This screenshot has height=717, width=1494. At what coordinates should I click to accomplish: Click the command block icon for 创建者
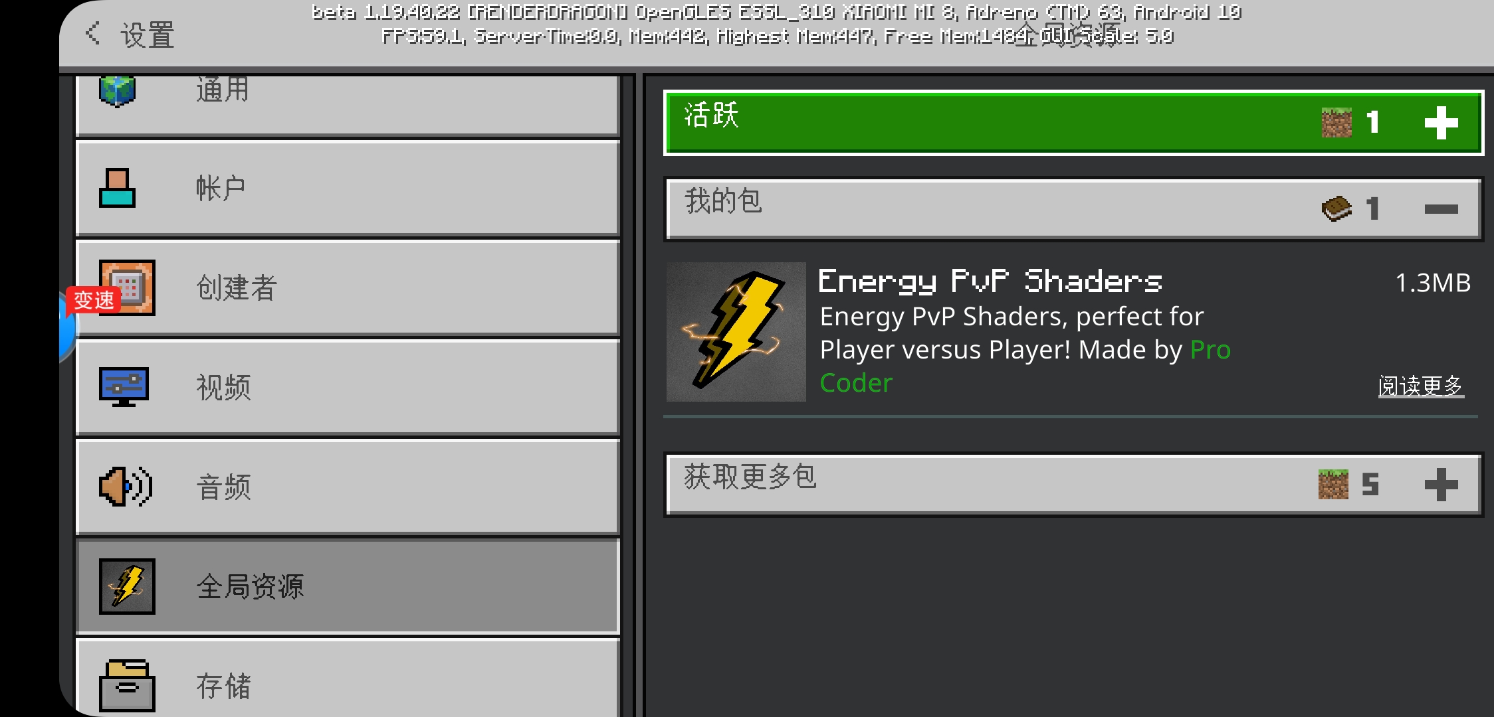[127, 287]
